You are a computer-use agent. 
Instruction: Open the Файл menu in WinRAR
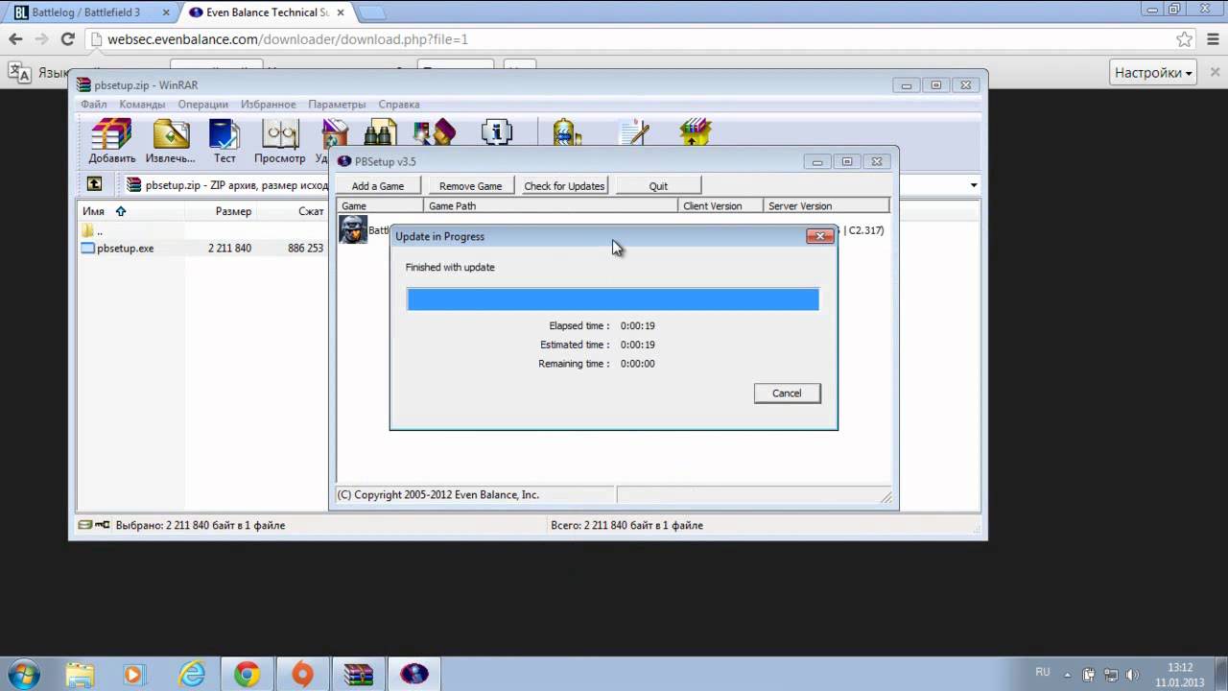(94, 104)
